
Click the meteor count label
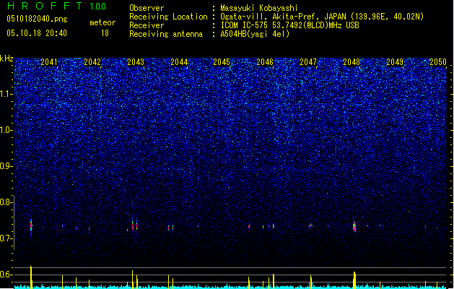[x=102, y=22]
